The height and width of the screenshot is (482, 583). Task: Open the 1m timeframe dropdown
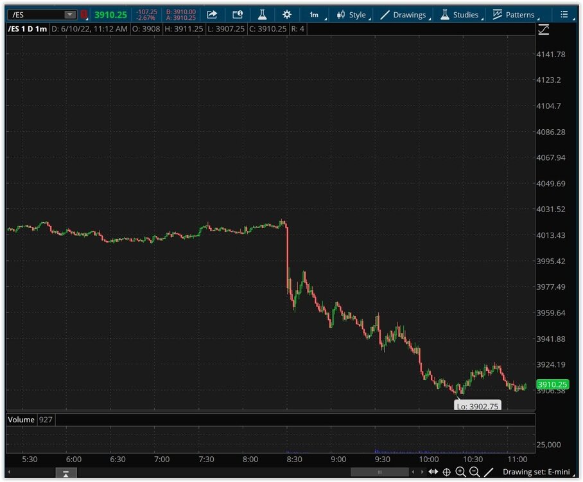coord(315,14)
